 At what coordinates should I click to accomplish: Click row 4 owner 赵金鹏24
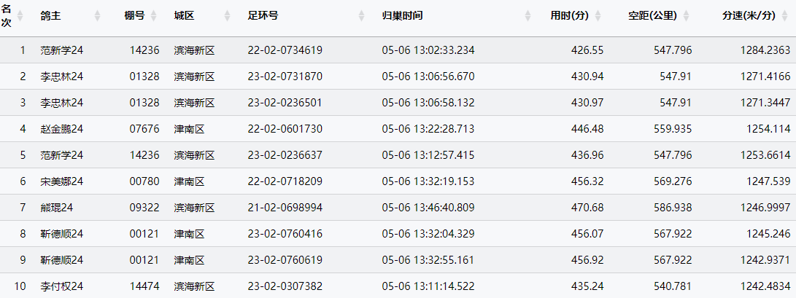62,129
